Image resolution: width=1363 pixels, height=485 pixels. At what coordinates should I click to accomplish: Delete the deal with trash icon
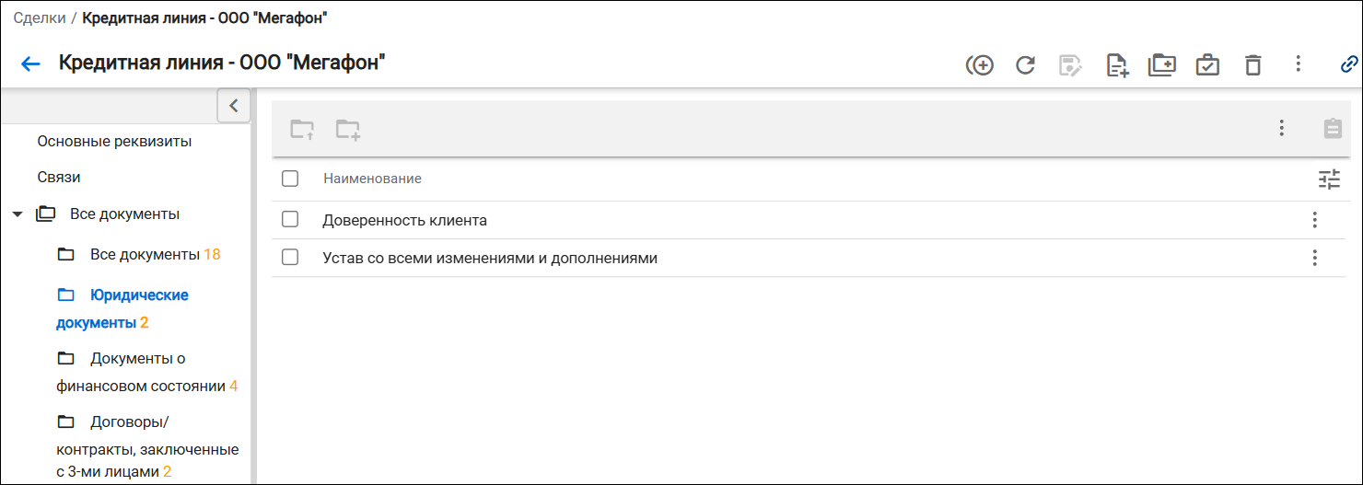coord(1252,64)
